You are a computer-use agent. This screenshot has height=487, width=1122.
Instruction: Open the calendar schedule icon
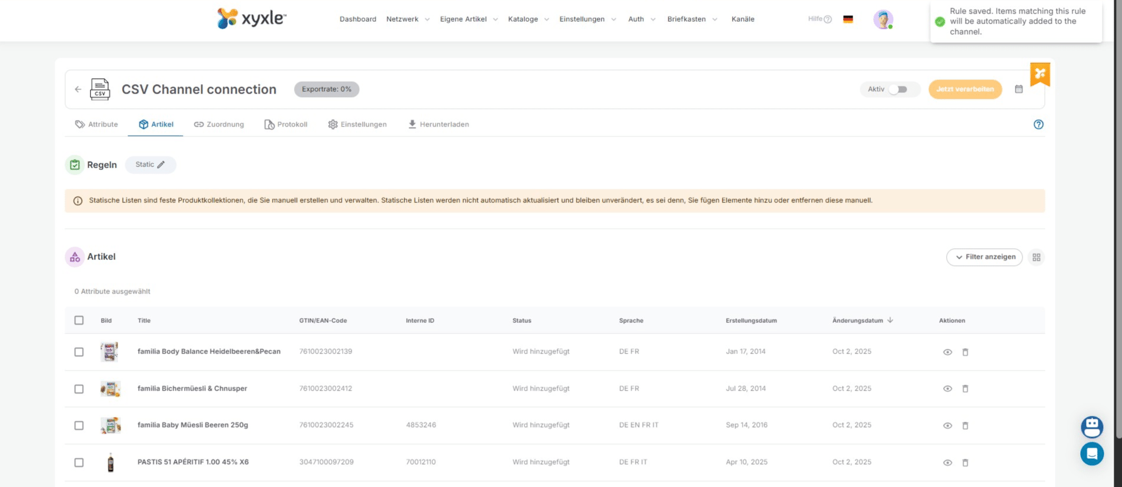1019,89
